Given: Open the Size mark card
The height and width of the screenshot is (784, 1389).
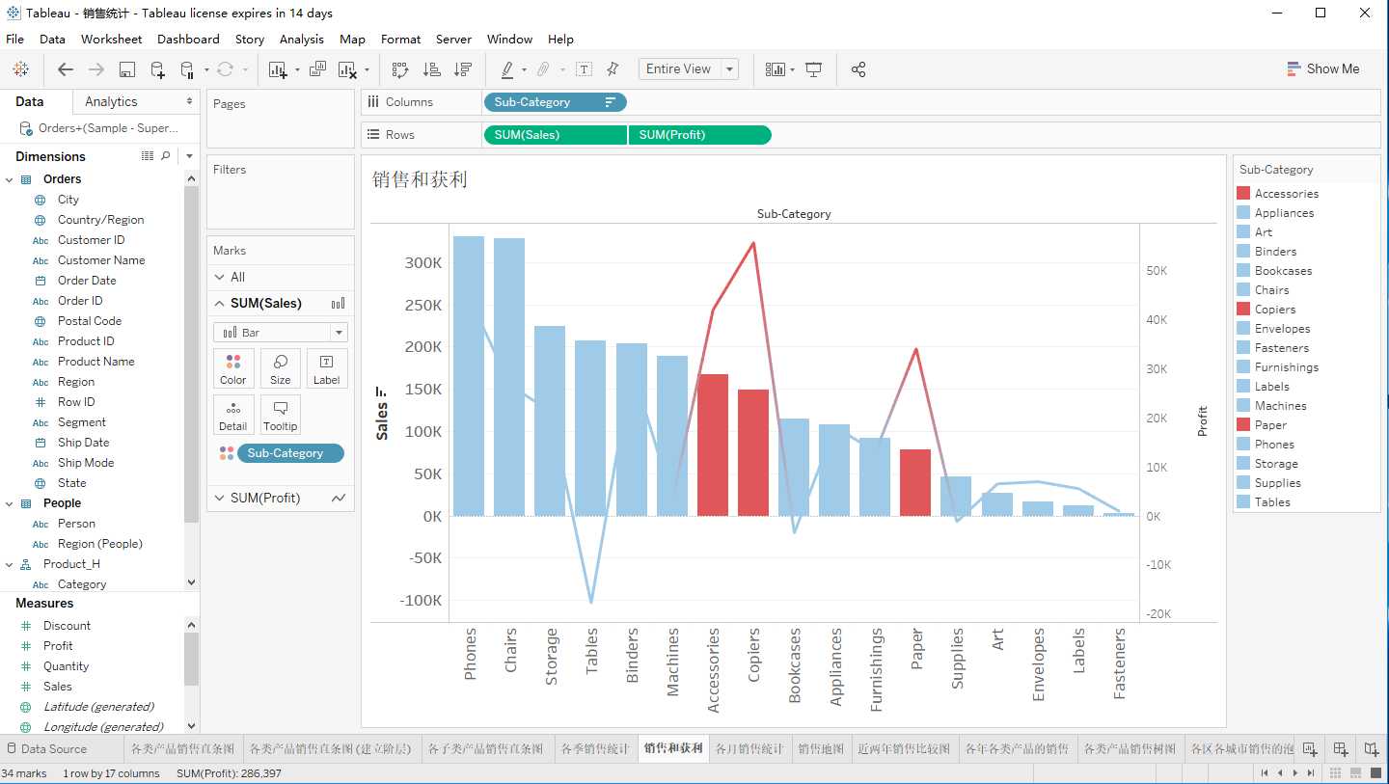Looking at the screenshot, I should pyautogui.click(x=281, y=368).
